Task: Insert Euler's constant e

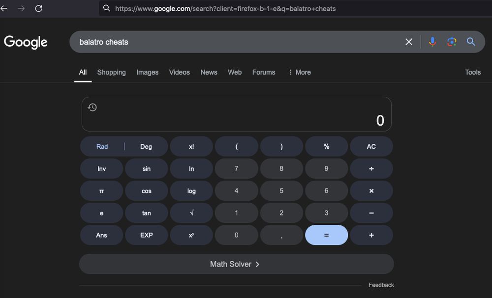Action: coord(102,213)
